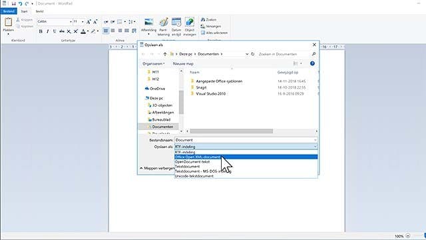Click the decrease indent icon
426x240 pixels.
coord(106,22)
